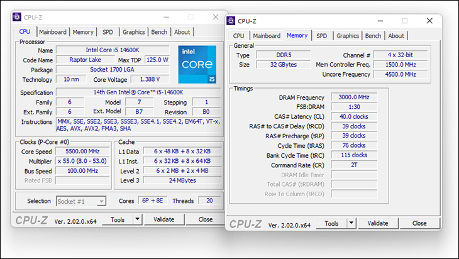Viewport: 459px width, 259px height.
Task: Click Cores value 6P + 8E
Action: tap(153, 201)
